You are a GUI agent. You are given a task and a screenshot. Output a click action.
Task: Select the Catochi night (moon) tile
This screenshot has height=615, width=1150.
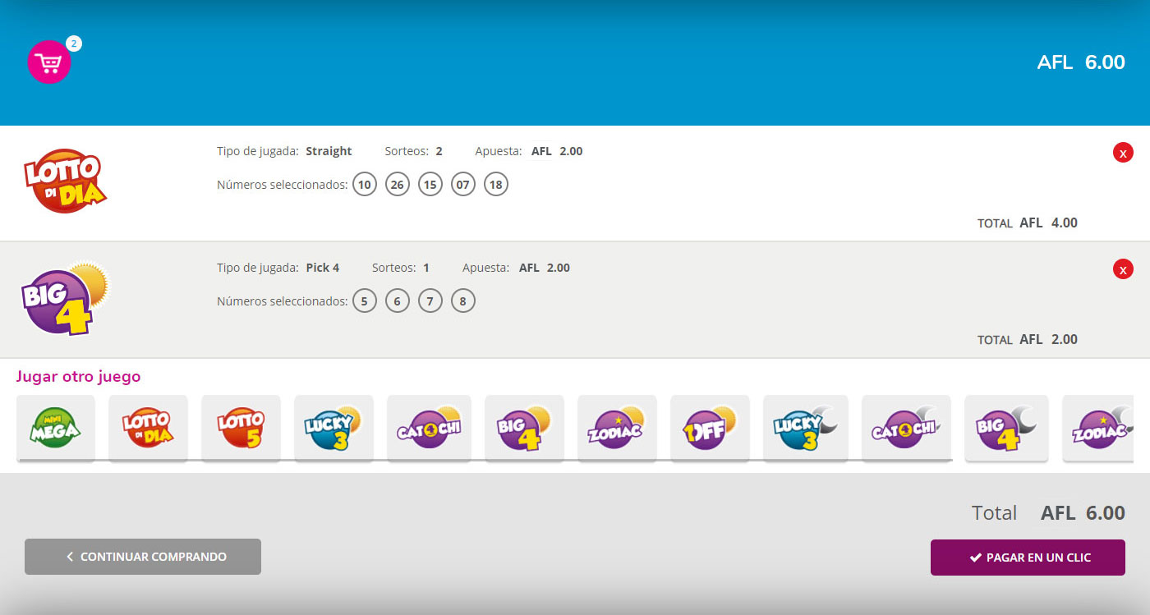(x=906, y=428)
